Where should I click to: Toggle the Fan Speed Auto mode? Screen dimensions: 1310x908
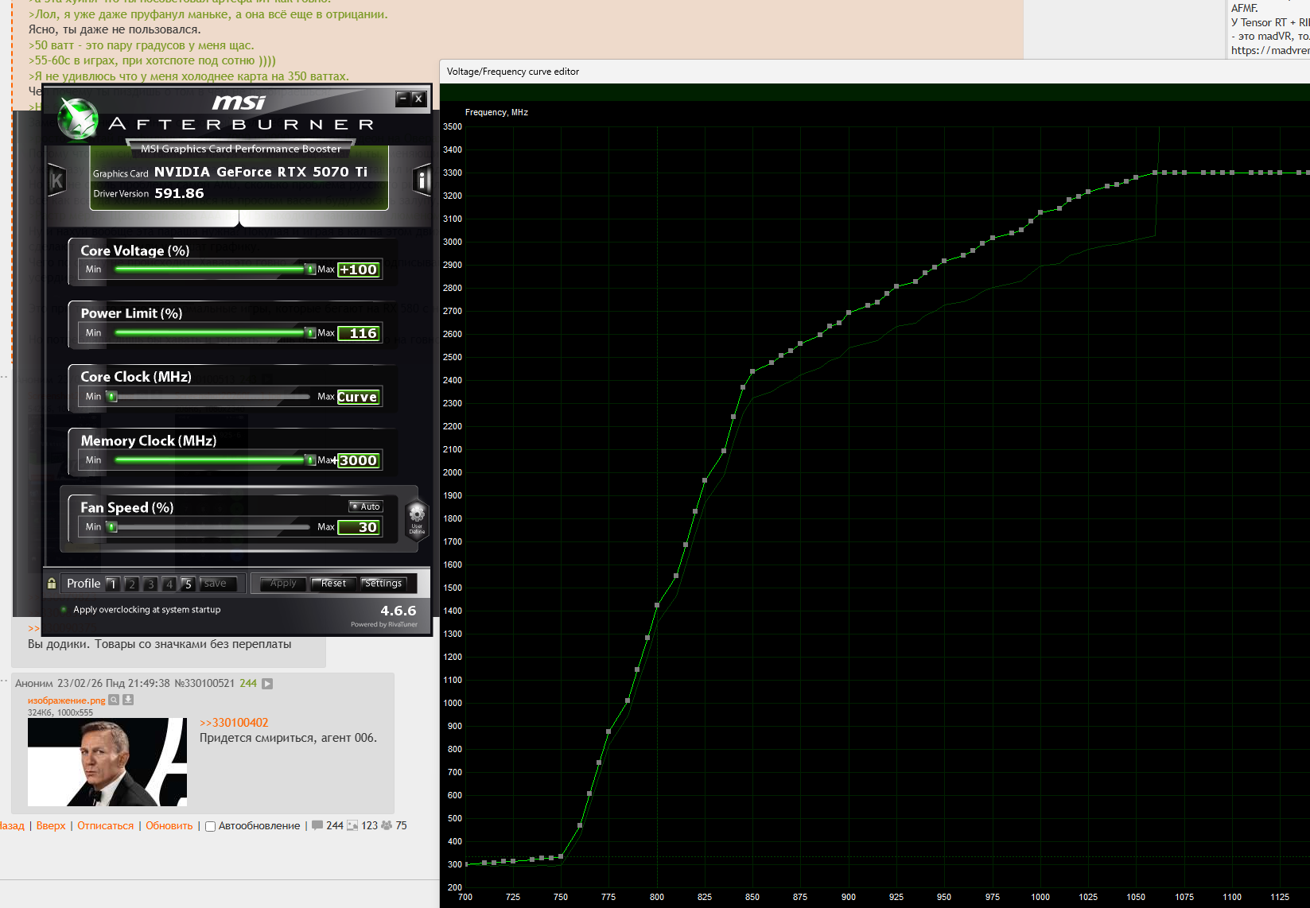pyautogui.click(x=366, y=506)
